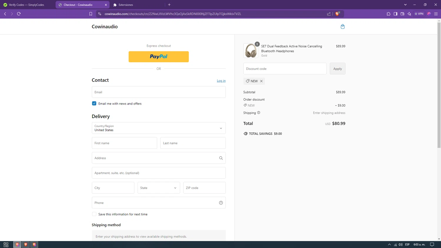Close the Checkout - Cowinaudio tab
Viewport: 441px width, 248px height.
[x=106, y=5]
